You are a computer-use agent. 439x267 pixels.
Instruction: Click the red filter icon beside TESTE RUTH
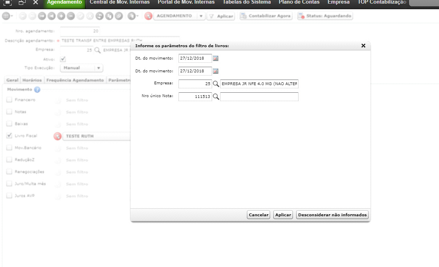point(58,136)
